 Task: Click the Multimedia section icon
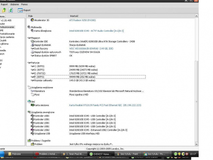pyautogui.click(x=29, y=27)
